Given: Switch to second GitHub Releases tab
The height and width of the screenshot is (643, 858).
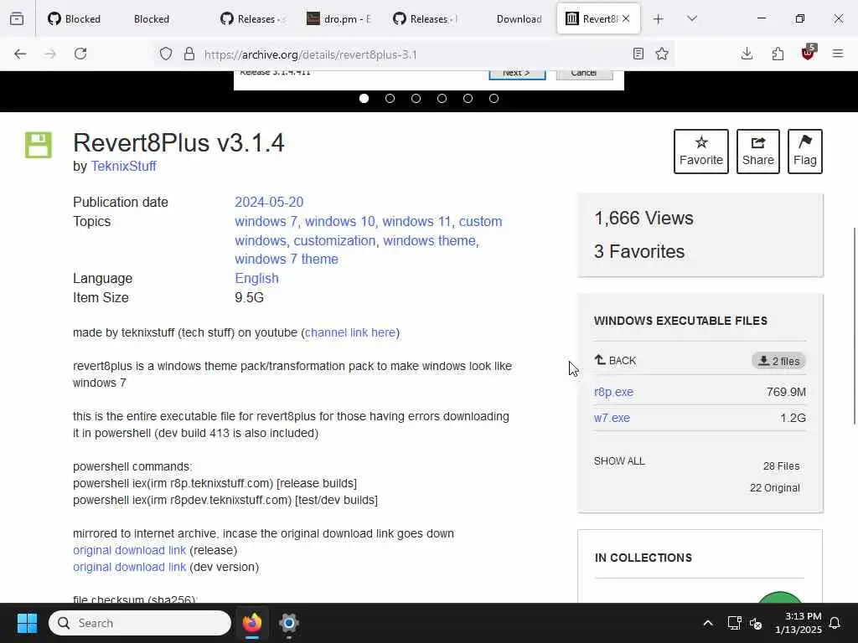Looking at the screenshot, I should (425, 18).
